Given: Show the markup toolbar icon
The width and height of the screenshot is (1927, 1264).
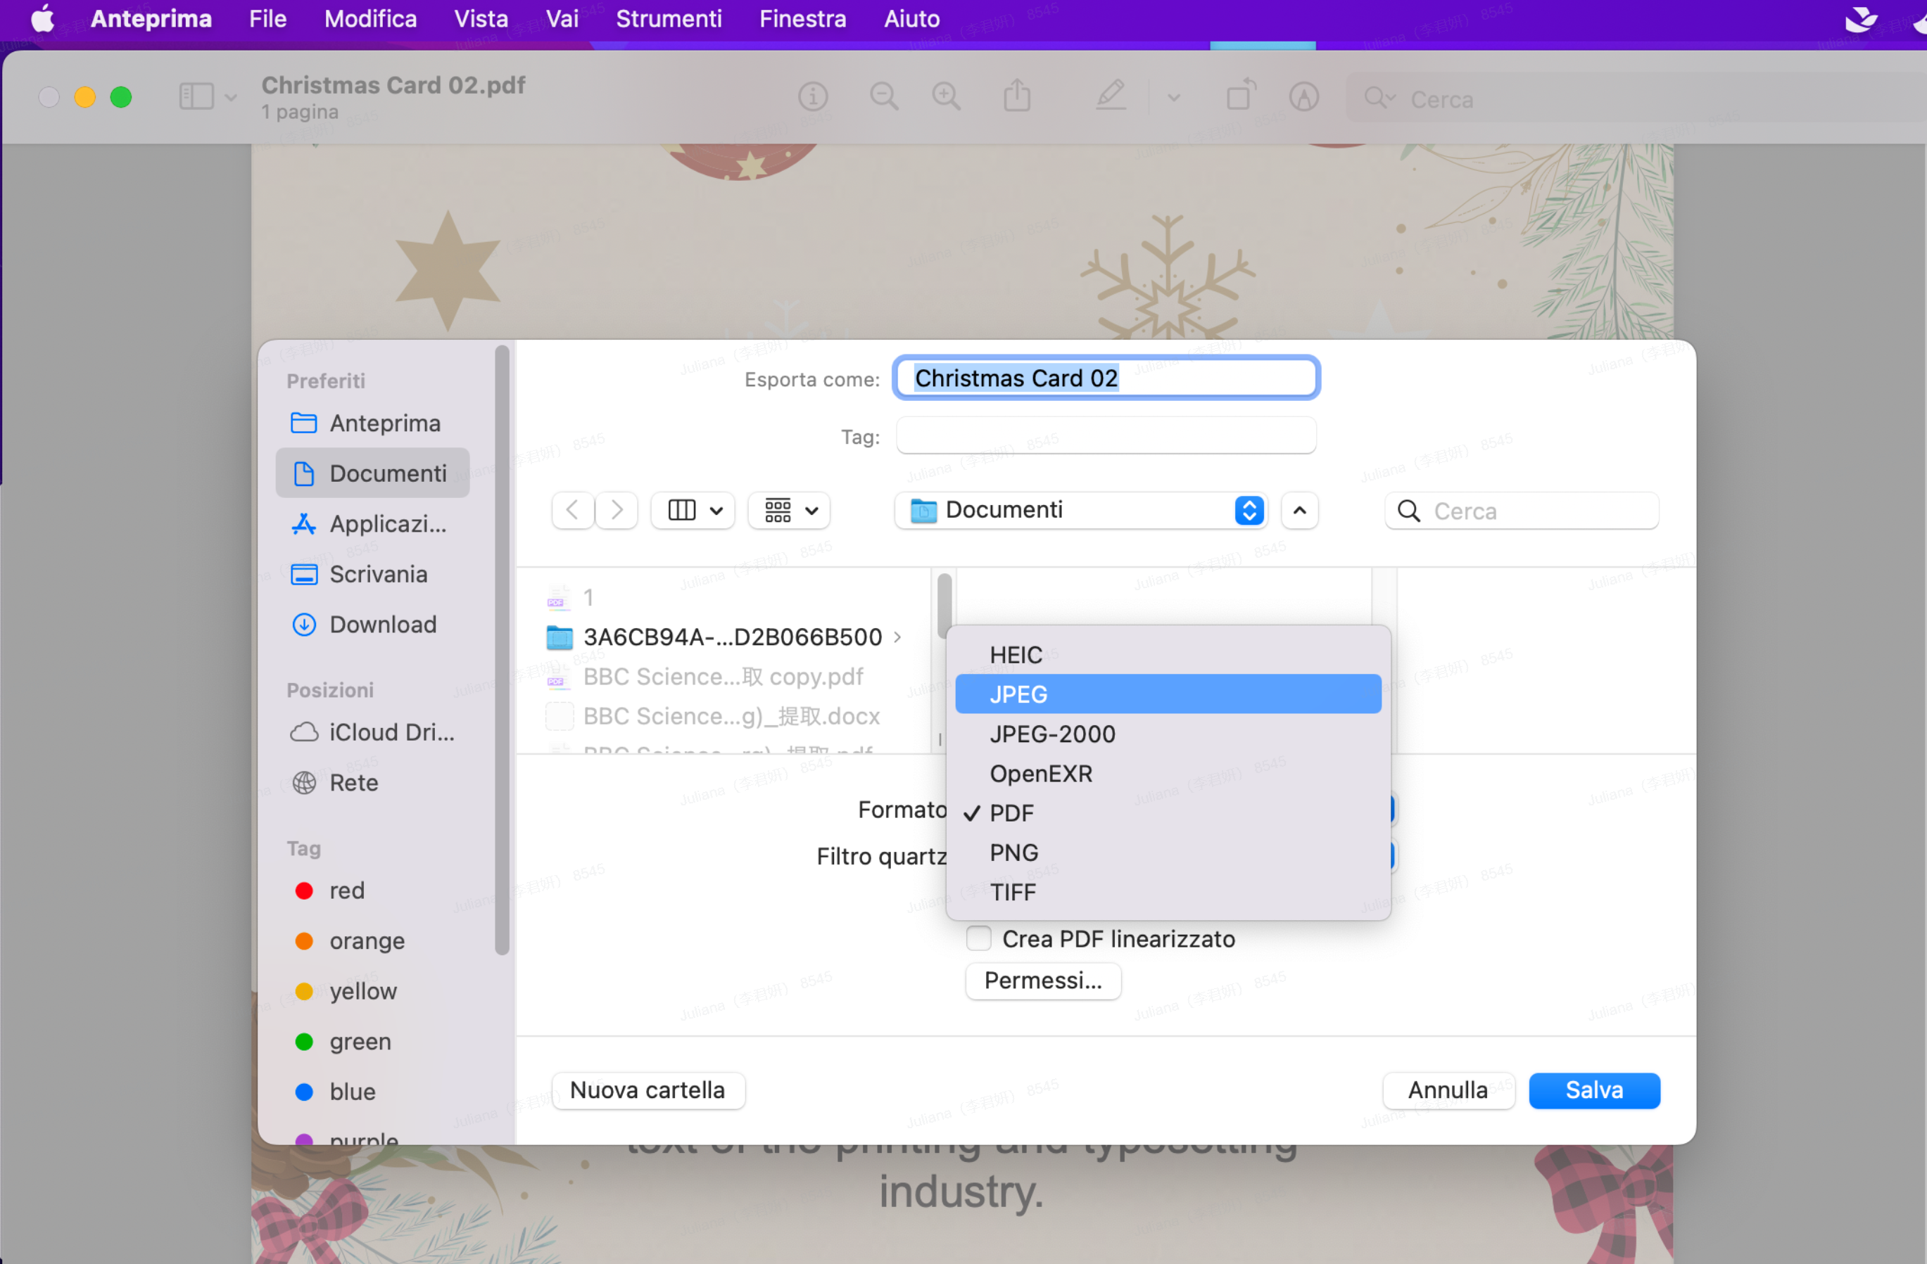Looking at the screenshot, I should point(1303,97).
